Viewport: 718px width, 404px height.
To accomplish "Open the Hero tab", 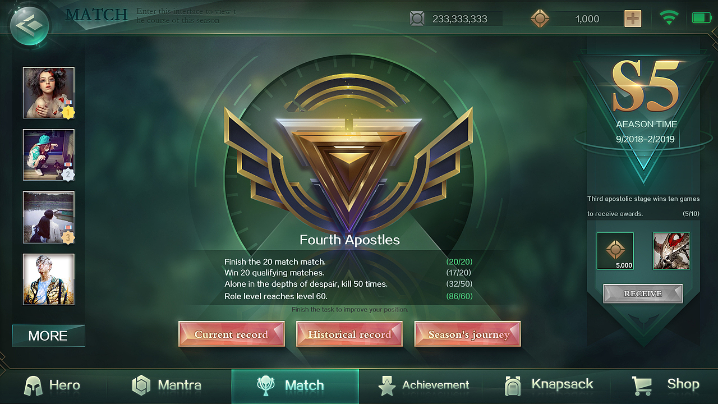I will pos(52,385).
